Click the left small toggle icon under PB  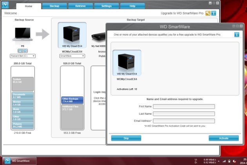(20, 51)
